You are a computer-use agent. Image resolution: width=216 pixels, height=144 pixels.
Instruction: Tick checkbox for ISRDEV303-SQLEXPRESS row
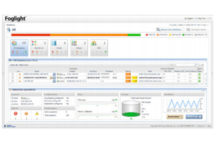pyautogui.click(x=13, y=78)
